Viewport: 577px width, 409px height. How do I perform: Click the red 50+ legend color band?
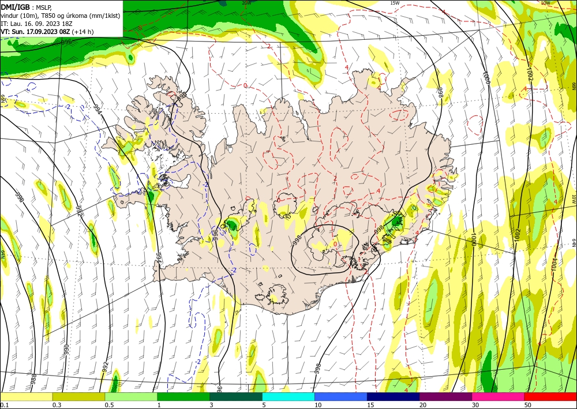[x=550, y=396]
